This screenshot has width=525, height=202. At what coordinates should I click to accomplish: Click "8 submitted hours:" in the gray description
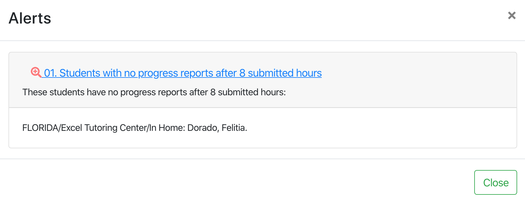248,92
